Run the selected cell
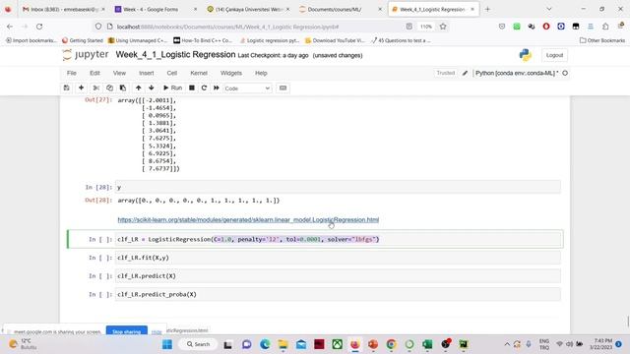Screen dimensions: 630x354 [x=173, y=88]
